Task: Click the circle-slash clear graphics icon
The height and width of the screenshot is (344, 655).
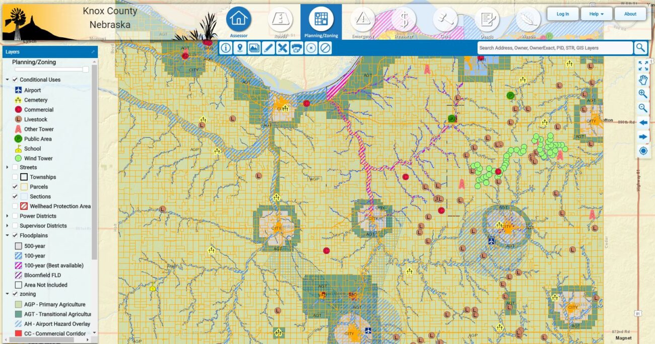Action: coord(325,48)
